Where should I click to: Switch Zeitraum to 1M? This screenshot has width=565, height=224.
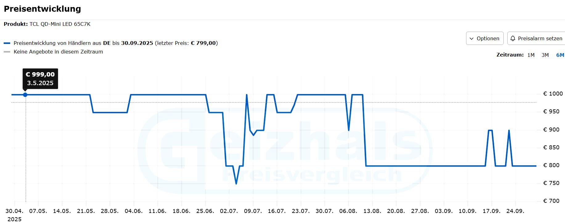point(531,55)
